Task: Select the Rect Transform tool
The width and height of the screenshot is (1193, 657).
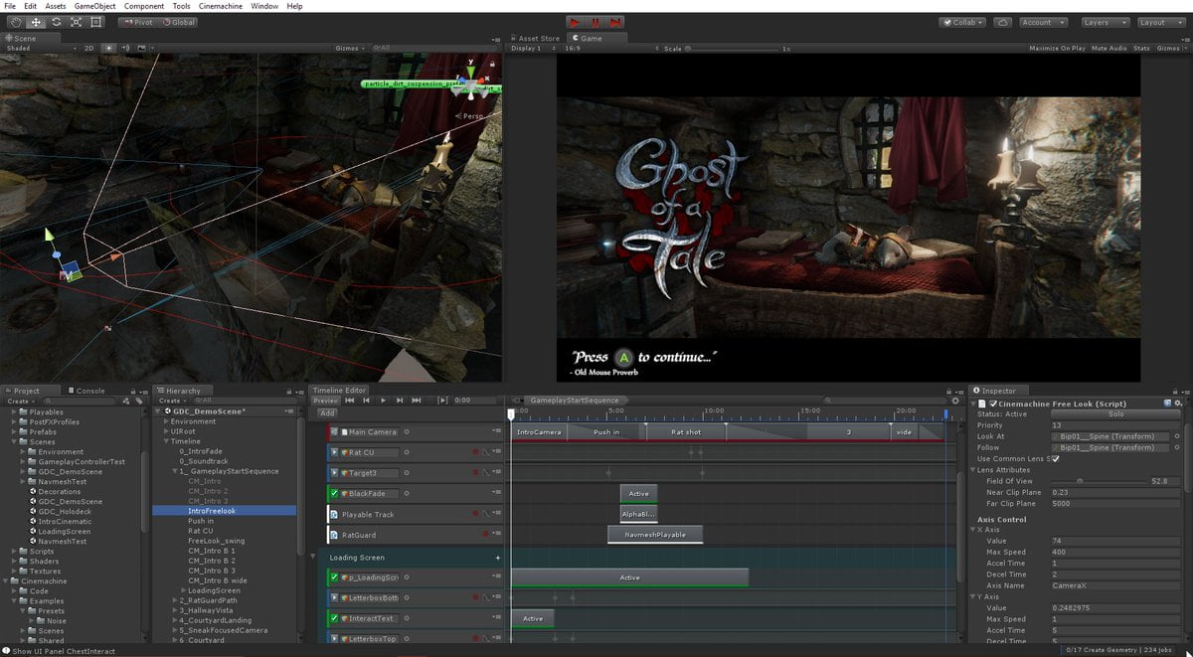Action: [96, 22]
